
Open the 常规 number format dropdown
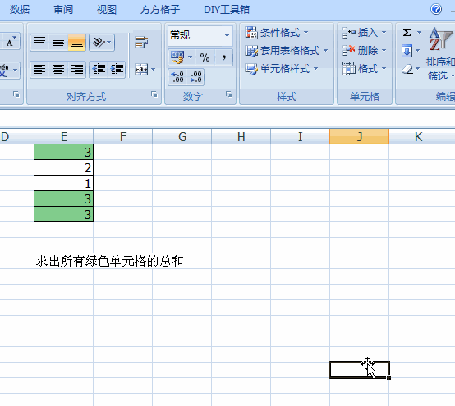(x=227, y=35)
